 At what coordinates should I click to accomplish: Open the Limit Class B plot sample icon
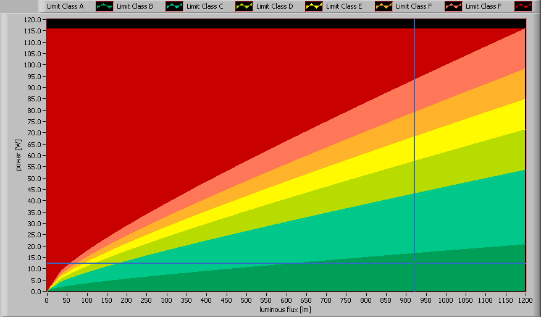point(174,6)
